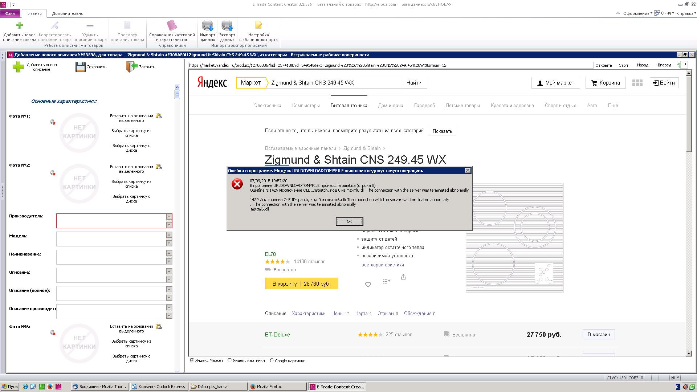Expand the Справка dropdown
Viewport: 697px width, 392px height.
point(686,13)
